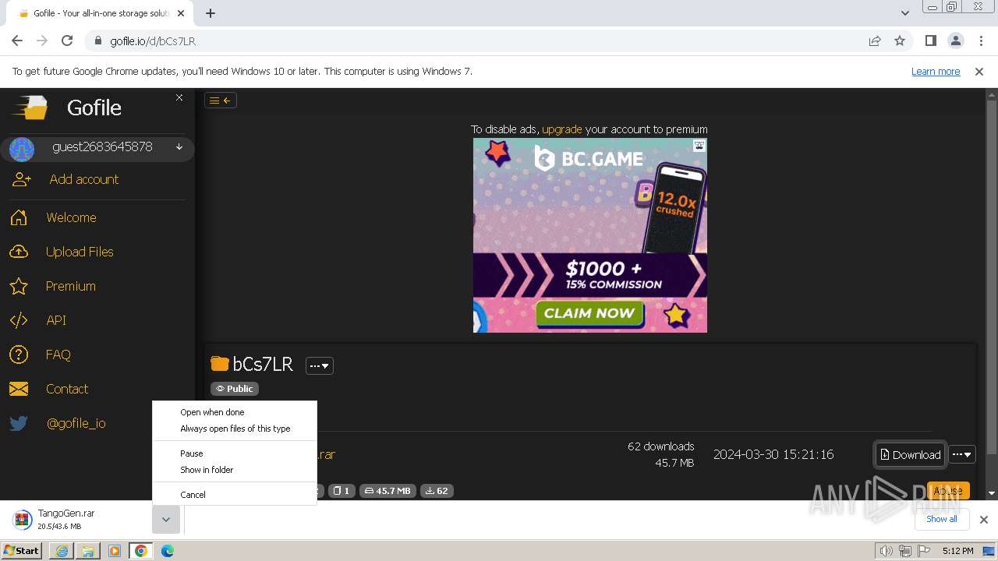Bookmark this tab with star icon
This screenshot has height=561, width=998.
point(900,41)
